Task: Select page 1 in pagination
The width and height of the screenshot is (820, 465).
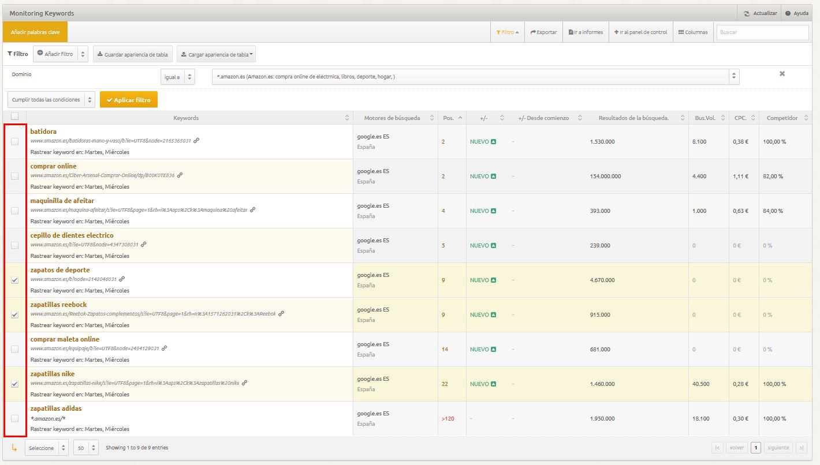Action: coord(756,448)
